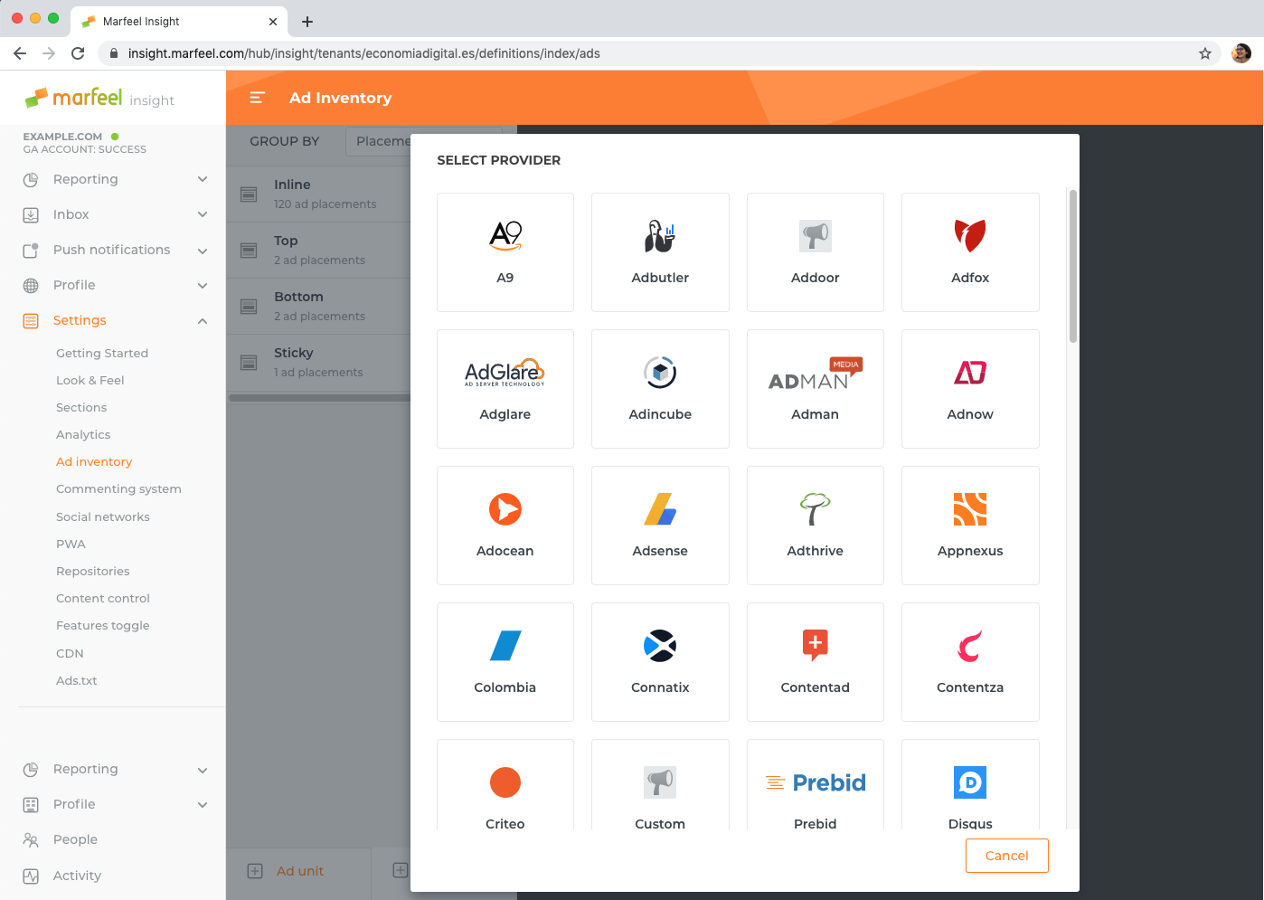
Task: Open Commenting system settings
Action: pos(118,488)
